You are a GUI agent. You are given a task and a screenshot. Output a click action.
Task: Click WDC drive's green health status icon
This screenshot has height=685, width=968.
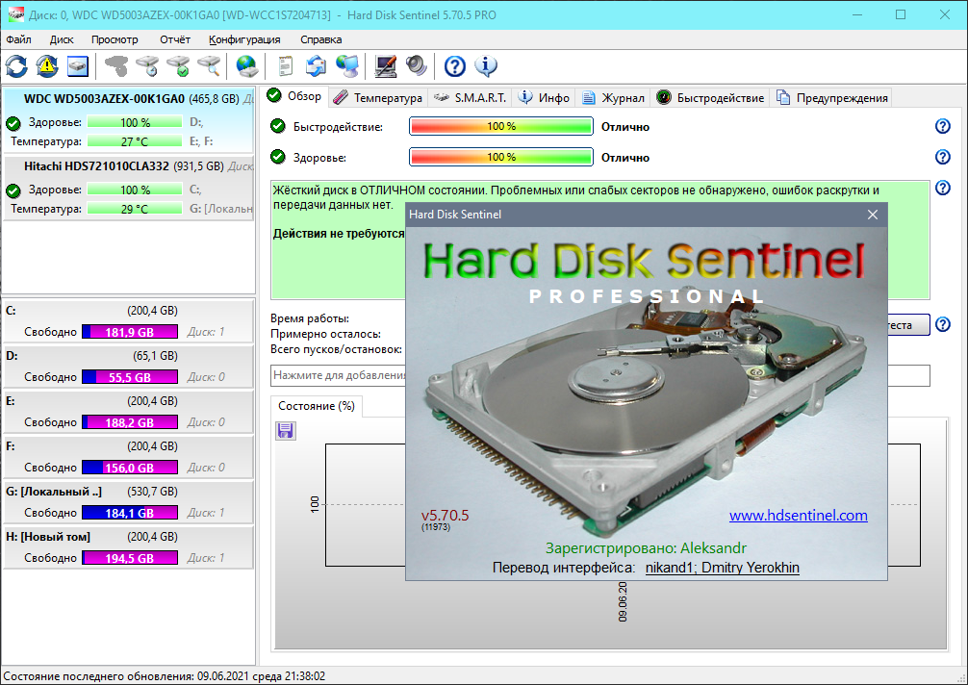13,123
